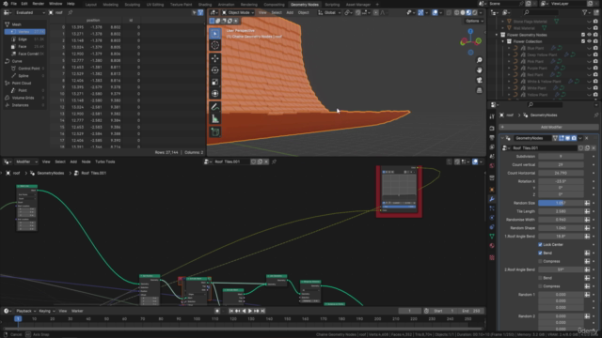Adjust the Random Size slider
This screenshot has height=338, width=602.
(x=561, y=203)
